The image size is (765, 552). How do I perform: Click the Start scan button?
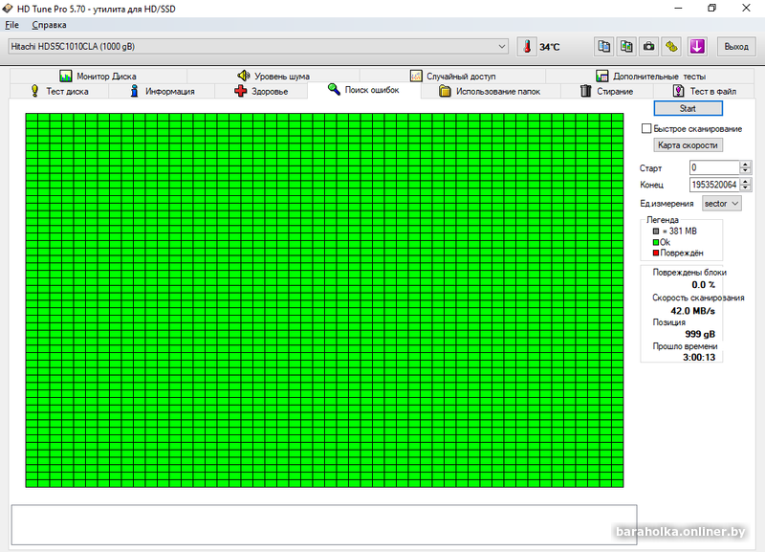tap(688, 108)
